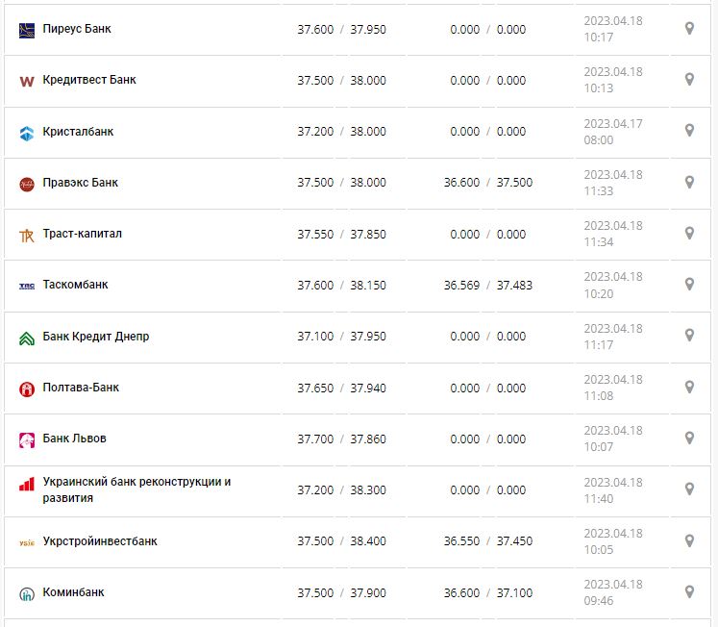Open the Кредитвест Банк name link
The image size is (718, 627).
pos(89,80)
